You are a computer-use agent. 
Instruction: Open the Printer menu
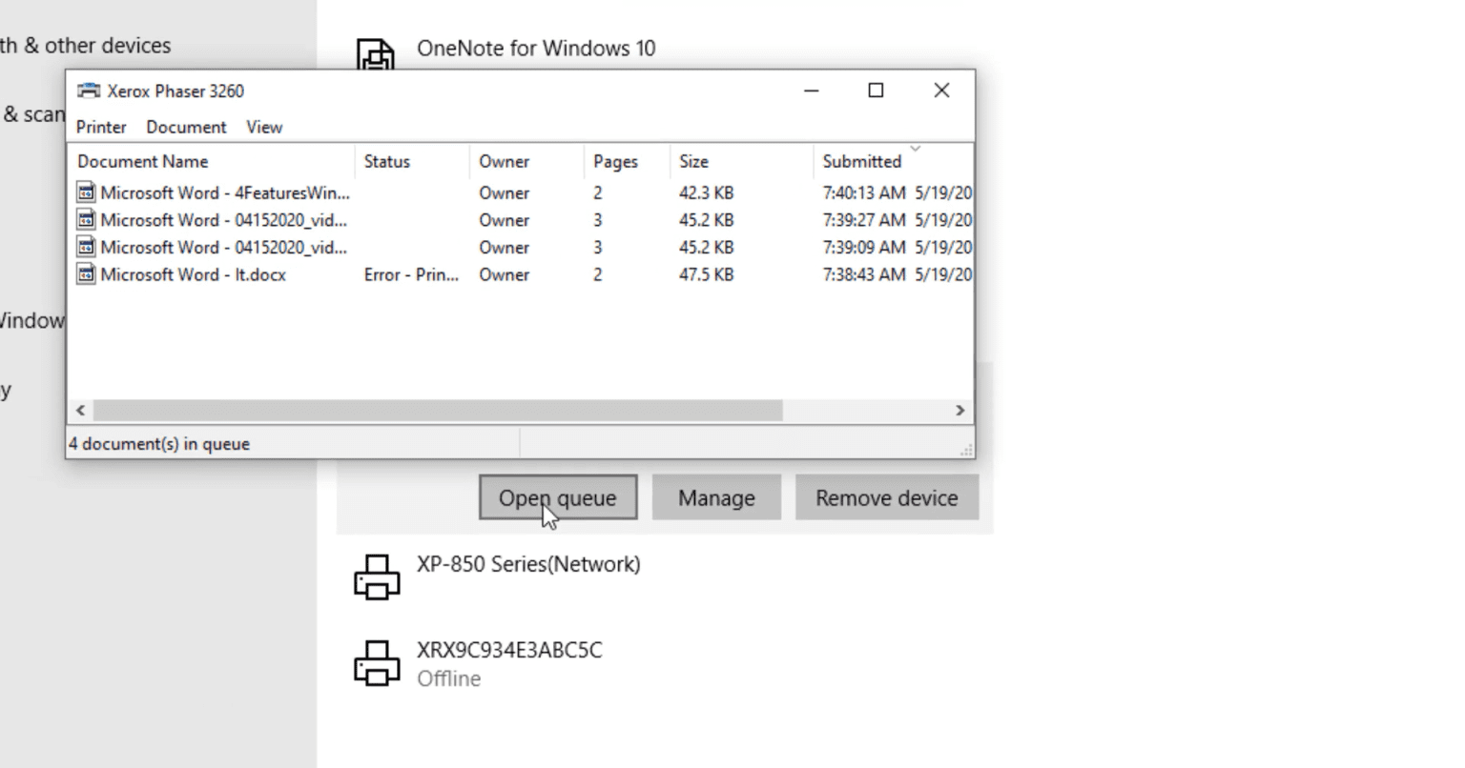(101, 127)
